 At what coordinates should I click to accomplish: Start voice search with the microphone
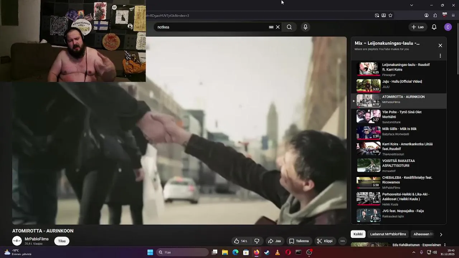click(x=306, y=27)
